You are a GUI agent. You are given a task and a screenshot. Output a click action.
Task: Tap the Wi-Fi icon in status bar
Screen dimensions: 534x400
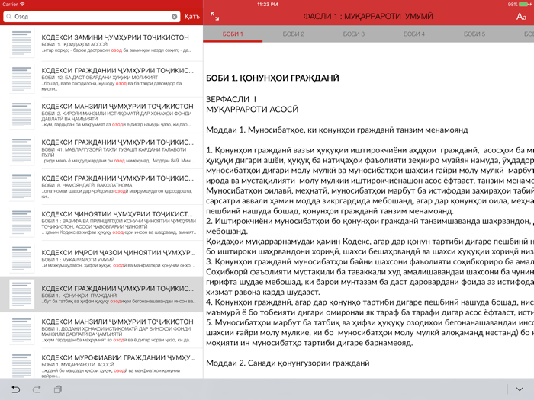[22, 4]
